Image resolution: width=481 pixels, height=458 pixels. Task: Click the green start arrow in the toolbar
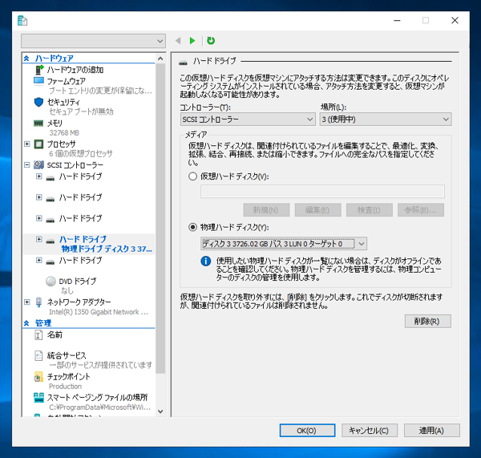(x=192, y=41)
